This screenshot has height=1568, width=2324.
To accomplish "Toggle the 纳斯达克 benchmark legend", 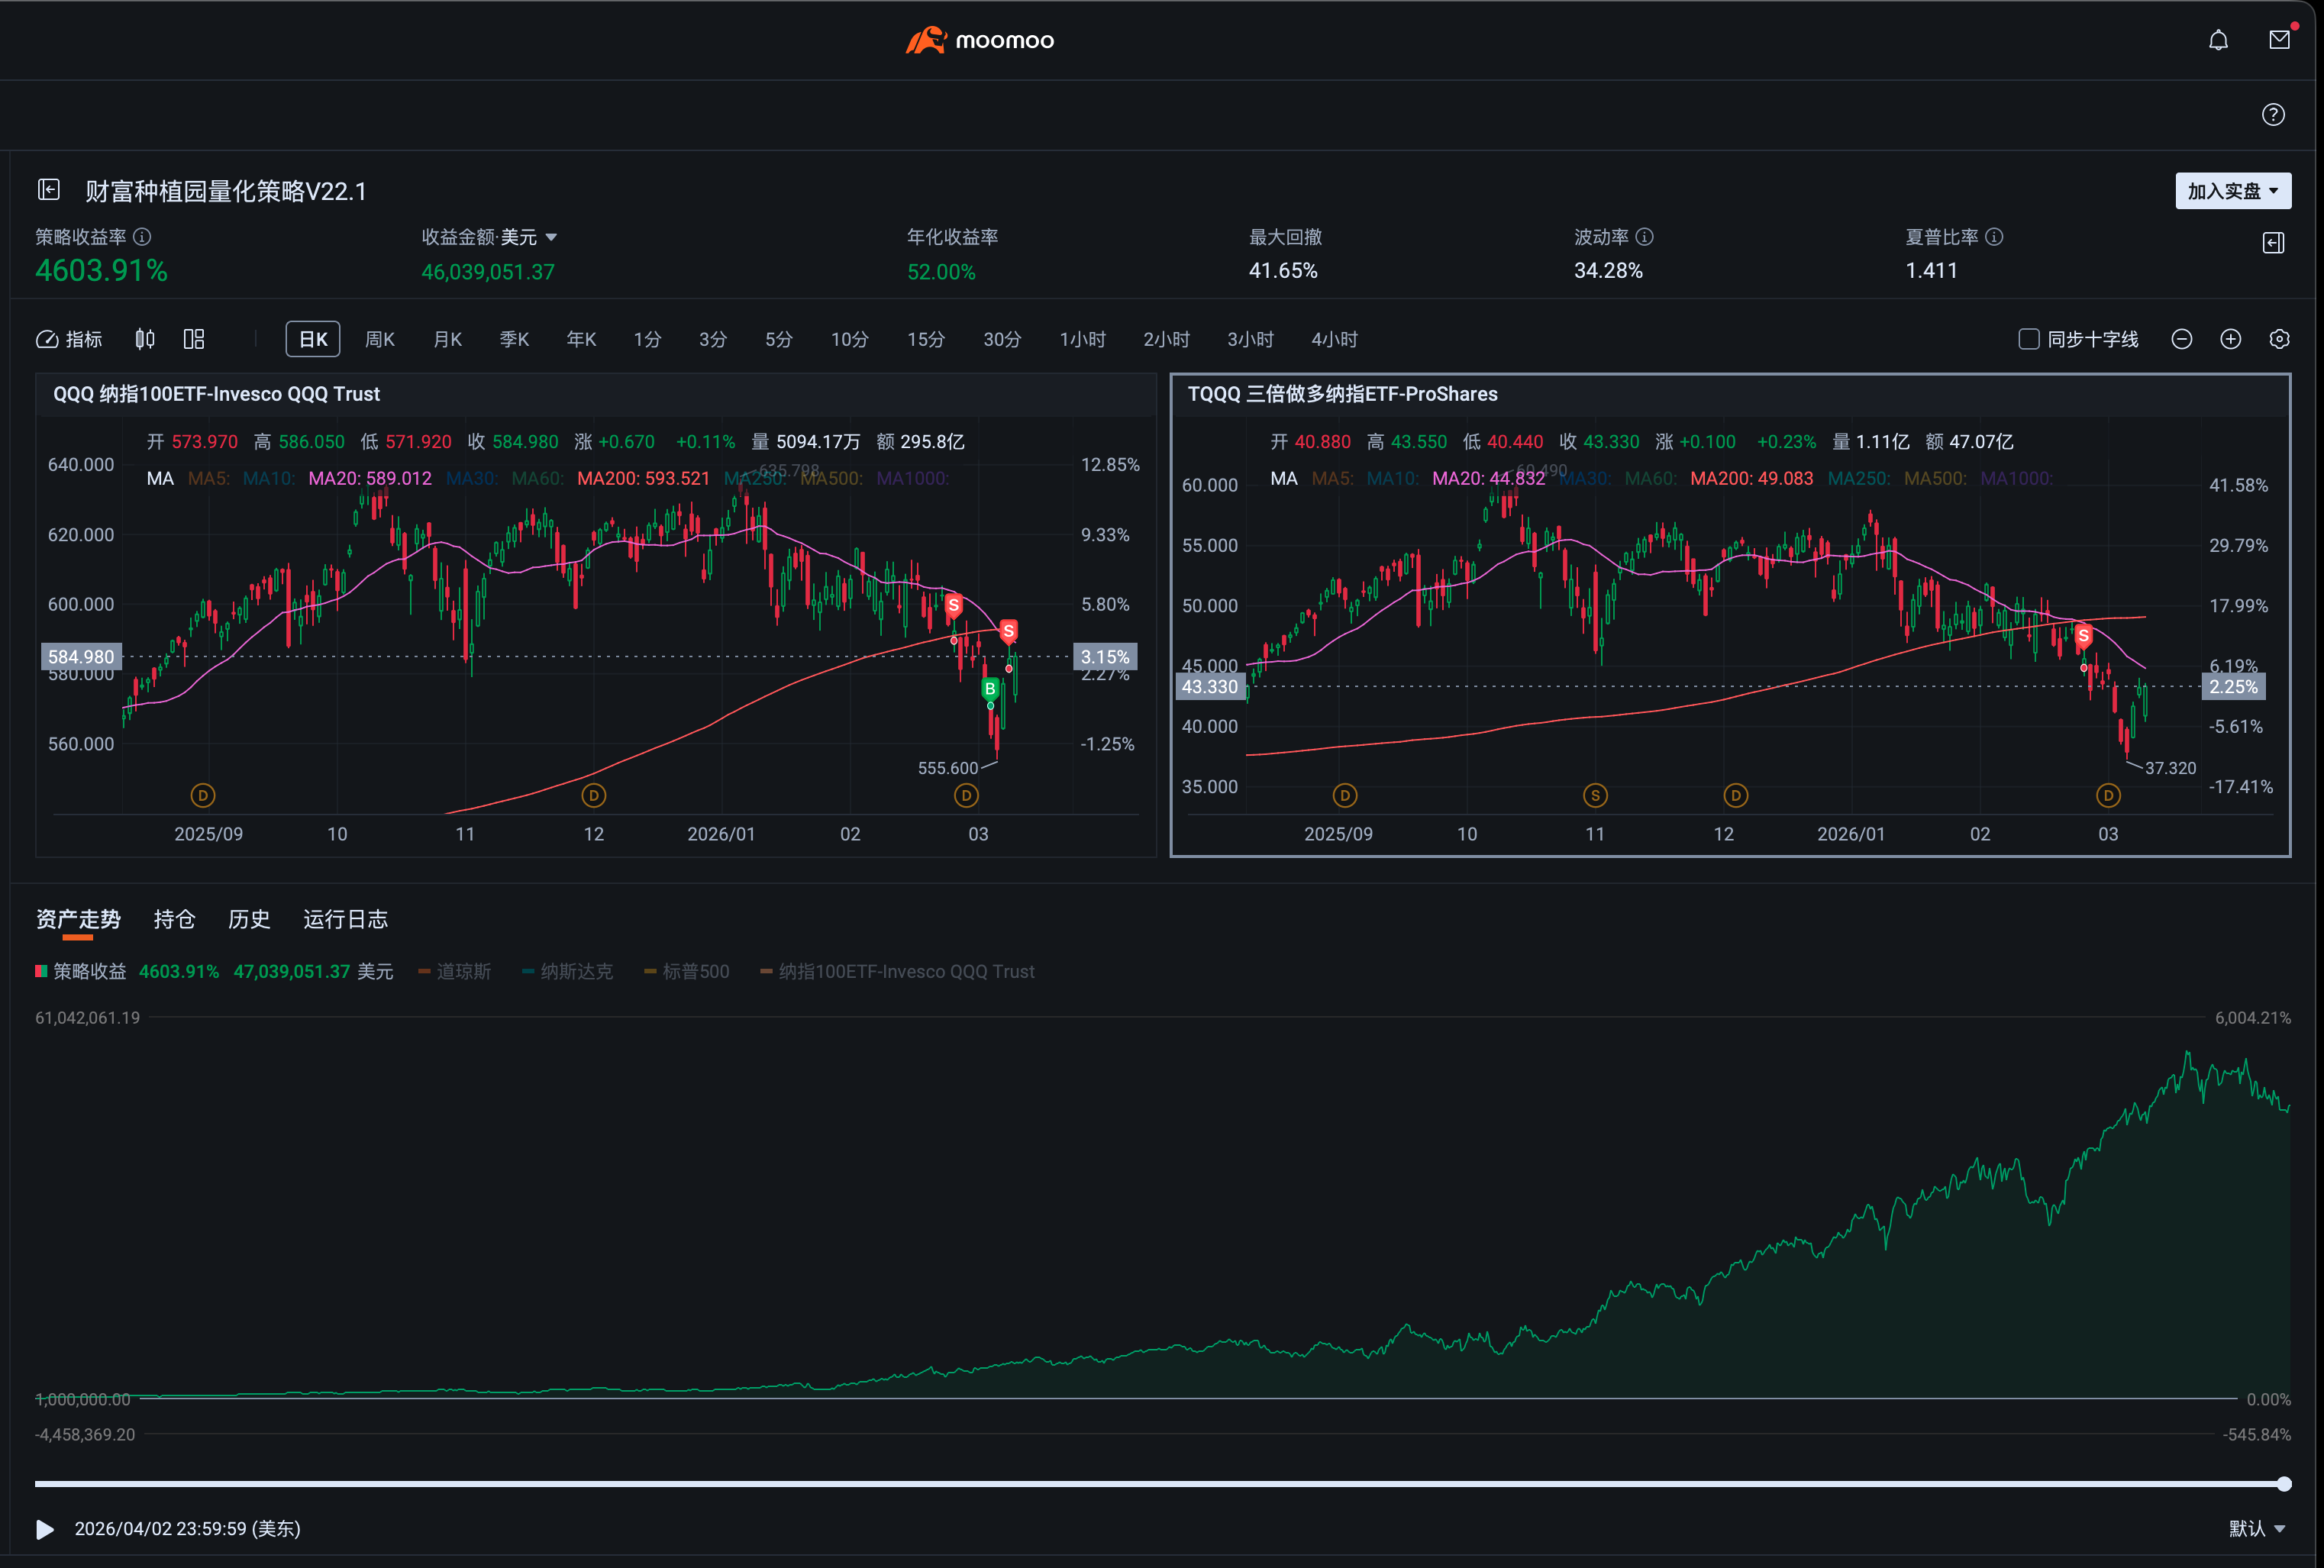I will click(567, 972).
